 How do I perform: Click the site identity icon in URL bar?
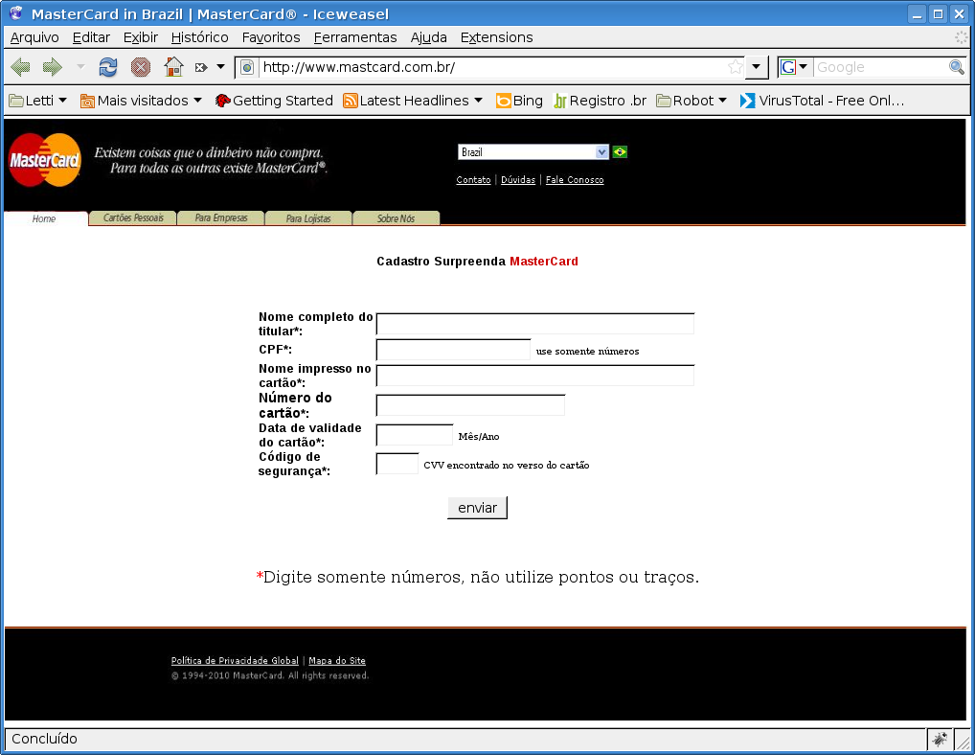(247, 67)
